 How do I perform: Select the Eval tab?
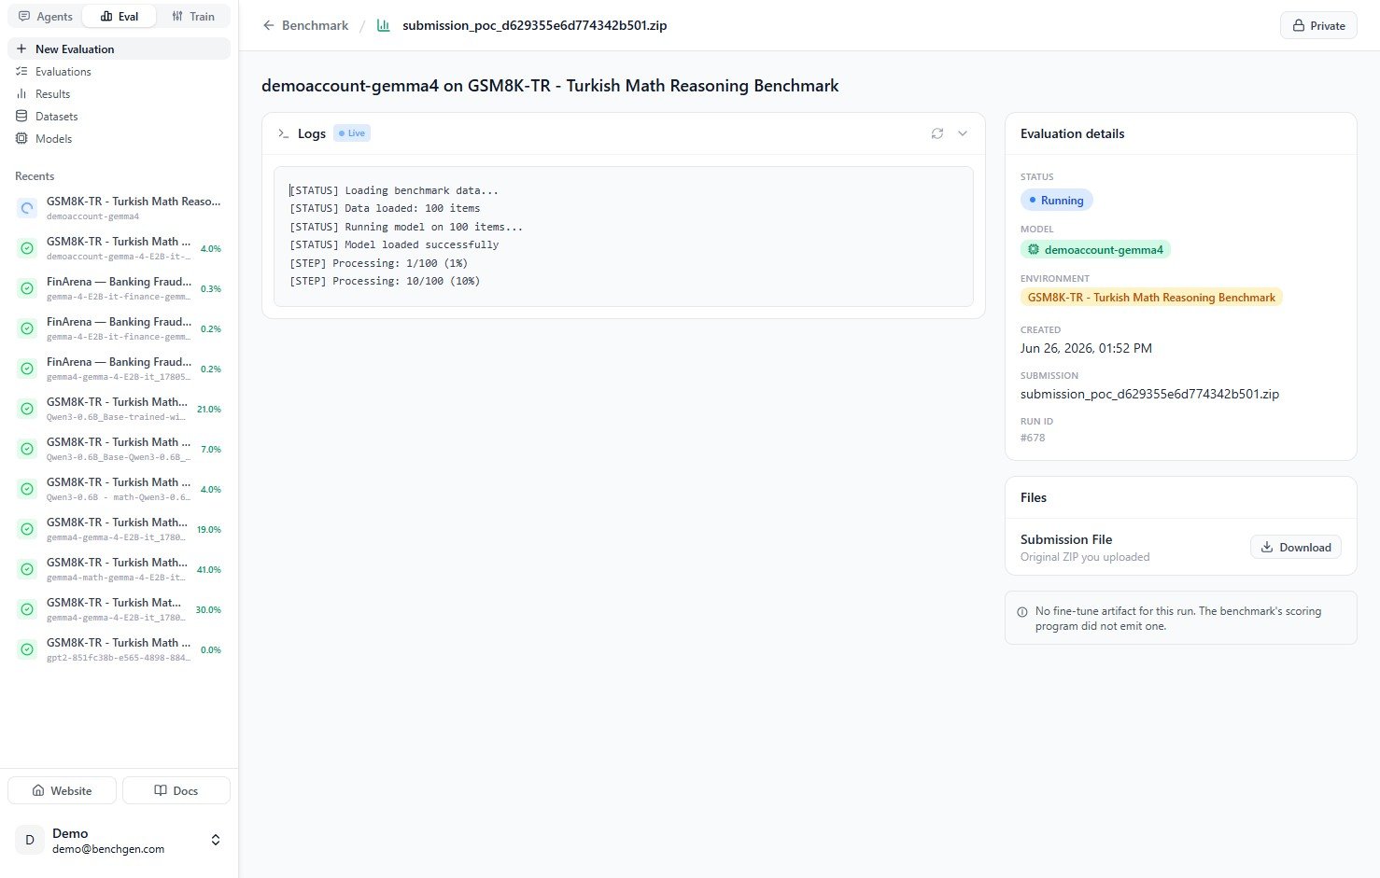coord(120,16)
